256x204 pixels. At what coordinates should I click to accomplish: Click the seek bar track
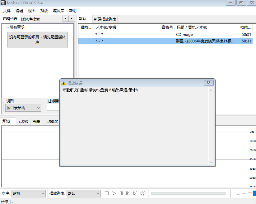pyautogui.click(x=189, y=193)
